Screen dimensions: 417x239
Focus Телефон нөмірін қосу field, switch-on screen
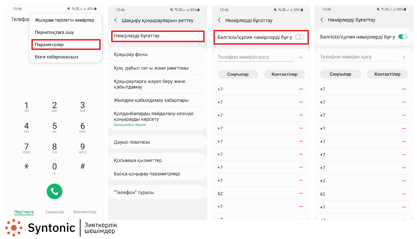tap(358, 57)
